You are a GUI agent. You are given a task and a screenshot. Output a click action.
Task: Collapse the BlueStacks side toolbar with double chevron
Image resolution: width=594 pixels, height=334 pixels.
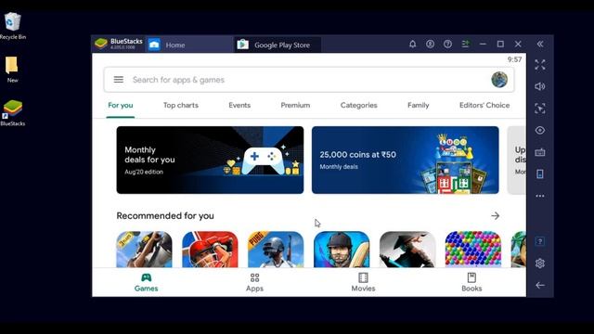pyautogui.click(x=540, y=45)
